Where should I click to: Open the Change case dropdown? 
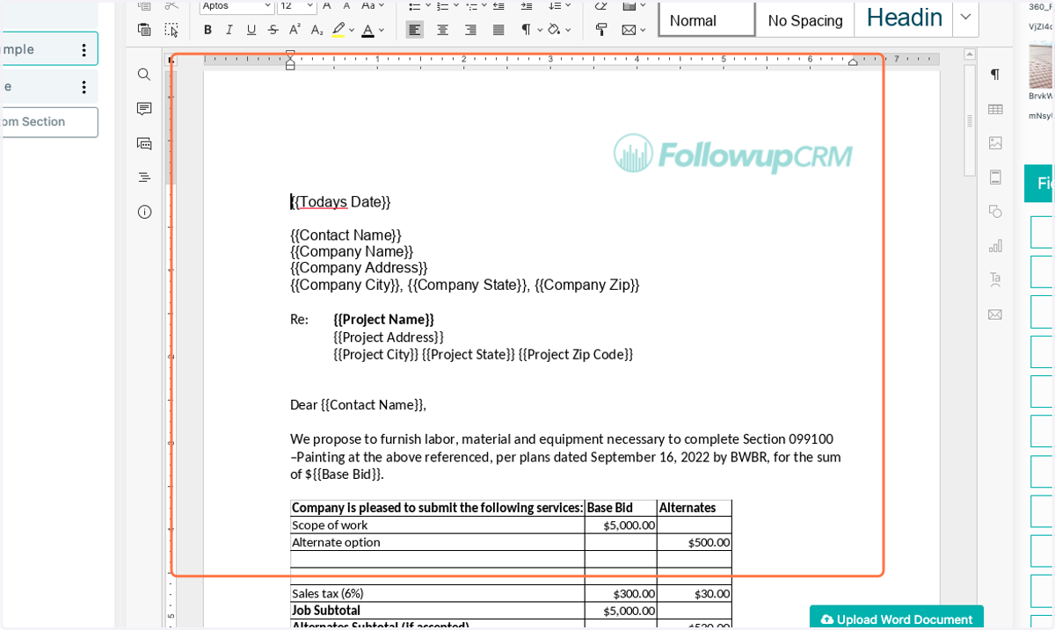(x=373, y=6)
